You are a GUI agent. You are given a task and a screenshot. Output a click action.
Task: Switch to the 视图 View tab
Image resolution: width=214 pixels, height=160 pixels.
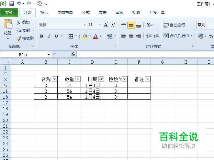coord(136,13)
